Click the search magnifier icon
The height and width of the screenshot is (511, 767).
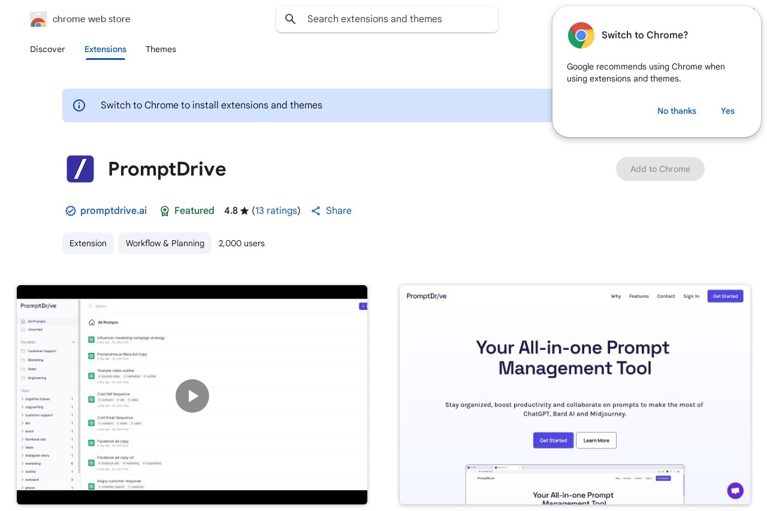pos(291,19)
